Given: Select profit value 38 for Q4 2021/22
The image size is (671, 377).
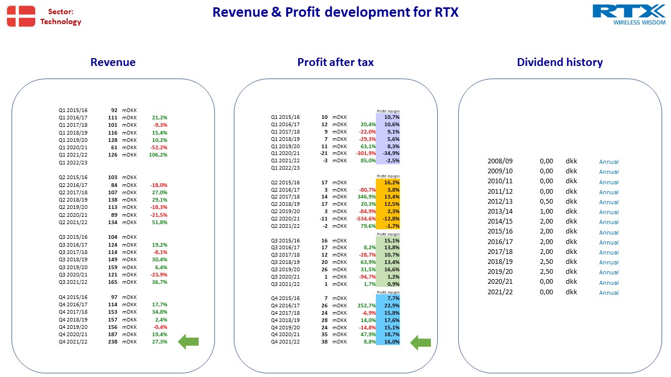Looking at the screenshot, I should [324, 341].
